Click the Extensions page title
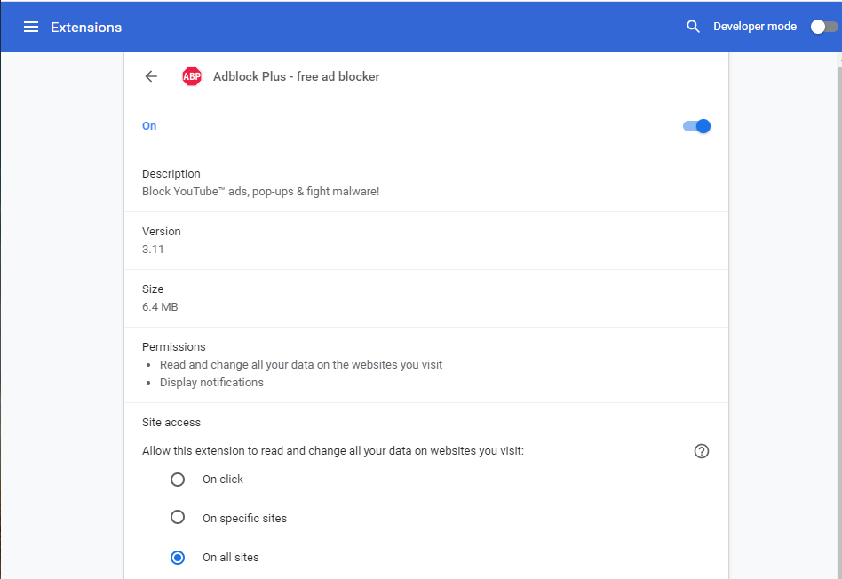Viewport: 842px width, 579px height. (x=86, y=27)
